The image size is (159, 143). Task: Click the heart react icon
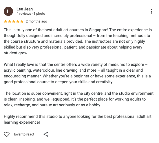[7, 134]
